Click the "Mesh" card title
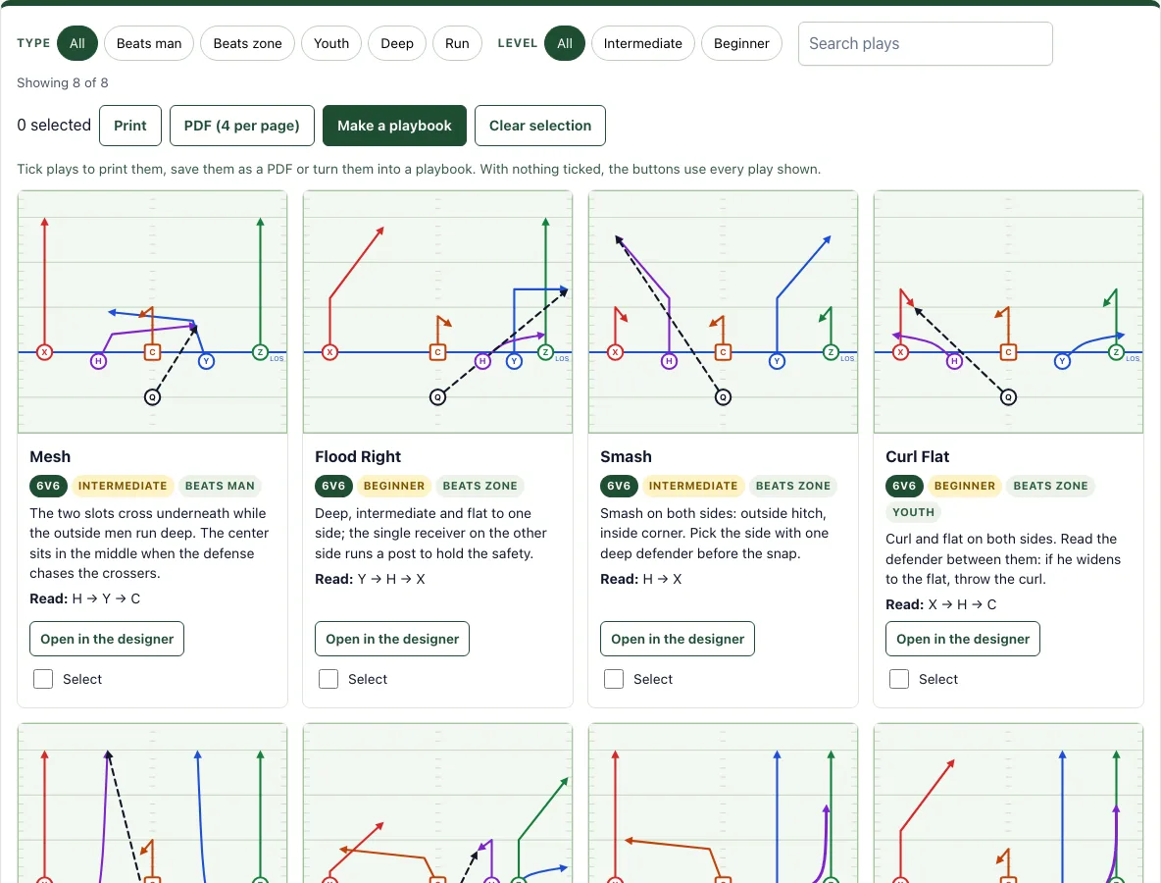 (50, 457)
